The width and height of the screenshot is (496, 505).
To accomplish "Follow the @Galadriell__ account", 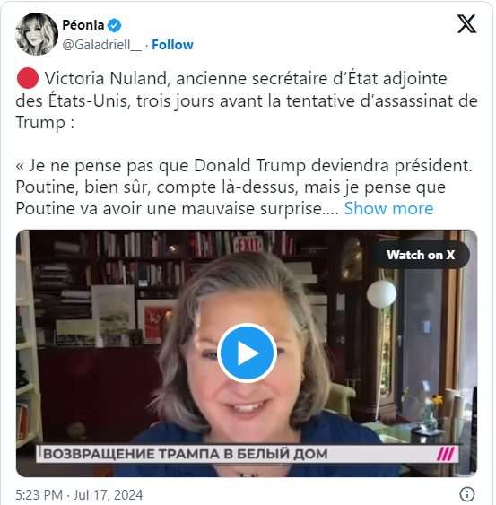I will point(172,45).
